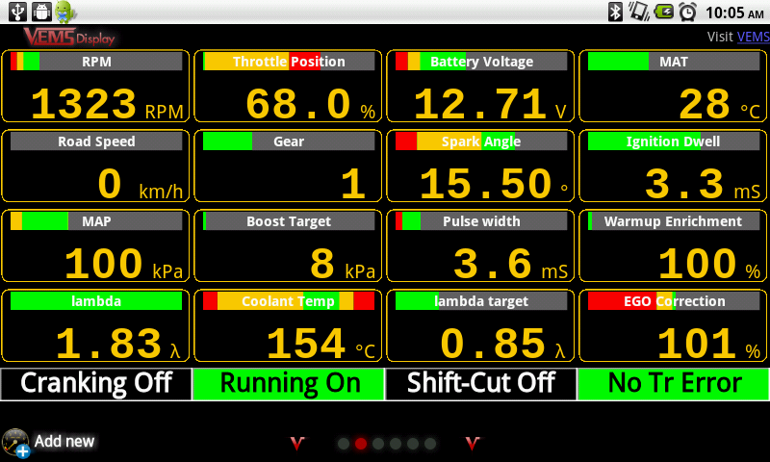Tap the alarm clock status icon
770x462 pixels.
[687, 12]
